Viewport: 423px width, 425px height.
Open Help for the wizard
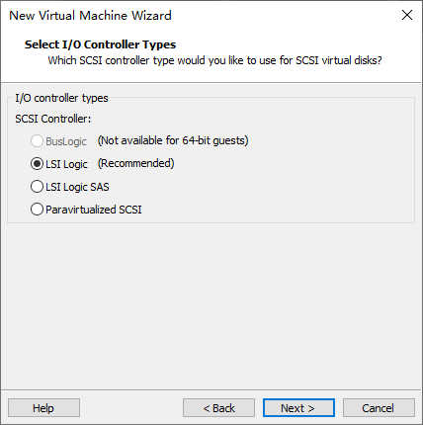(x=43, y=408)
